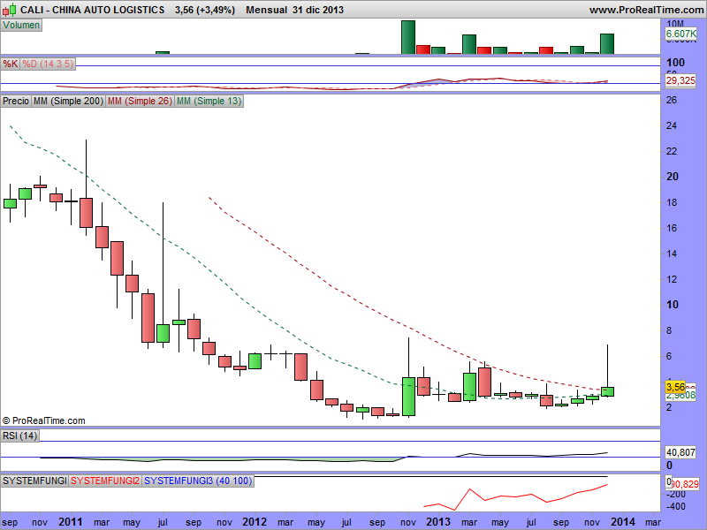Image resolution: width=707 pixels, height=530 pixels.
Task: Select the red SYSTEMFUNGI2 label
Action: pos(105,481)
